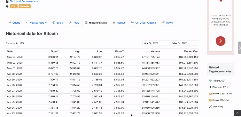Click the Tether (USDT) icon
This screenshot has height=117, width=241.
(210, 81)
